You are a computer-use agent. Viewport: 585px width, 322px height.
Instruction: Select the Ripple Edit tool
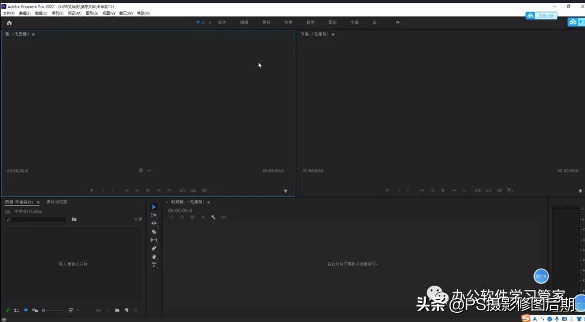point(154,223)
